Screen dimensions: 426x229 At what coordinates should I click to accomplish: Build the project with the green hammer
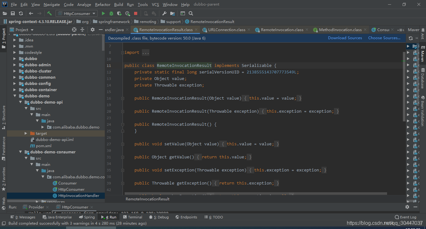point(49,13)
